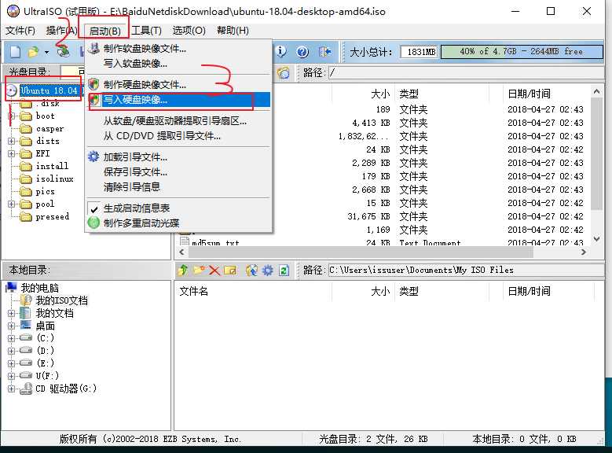
Task: Open the 帮助(H) menu
Action: coord(233,31)
